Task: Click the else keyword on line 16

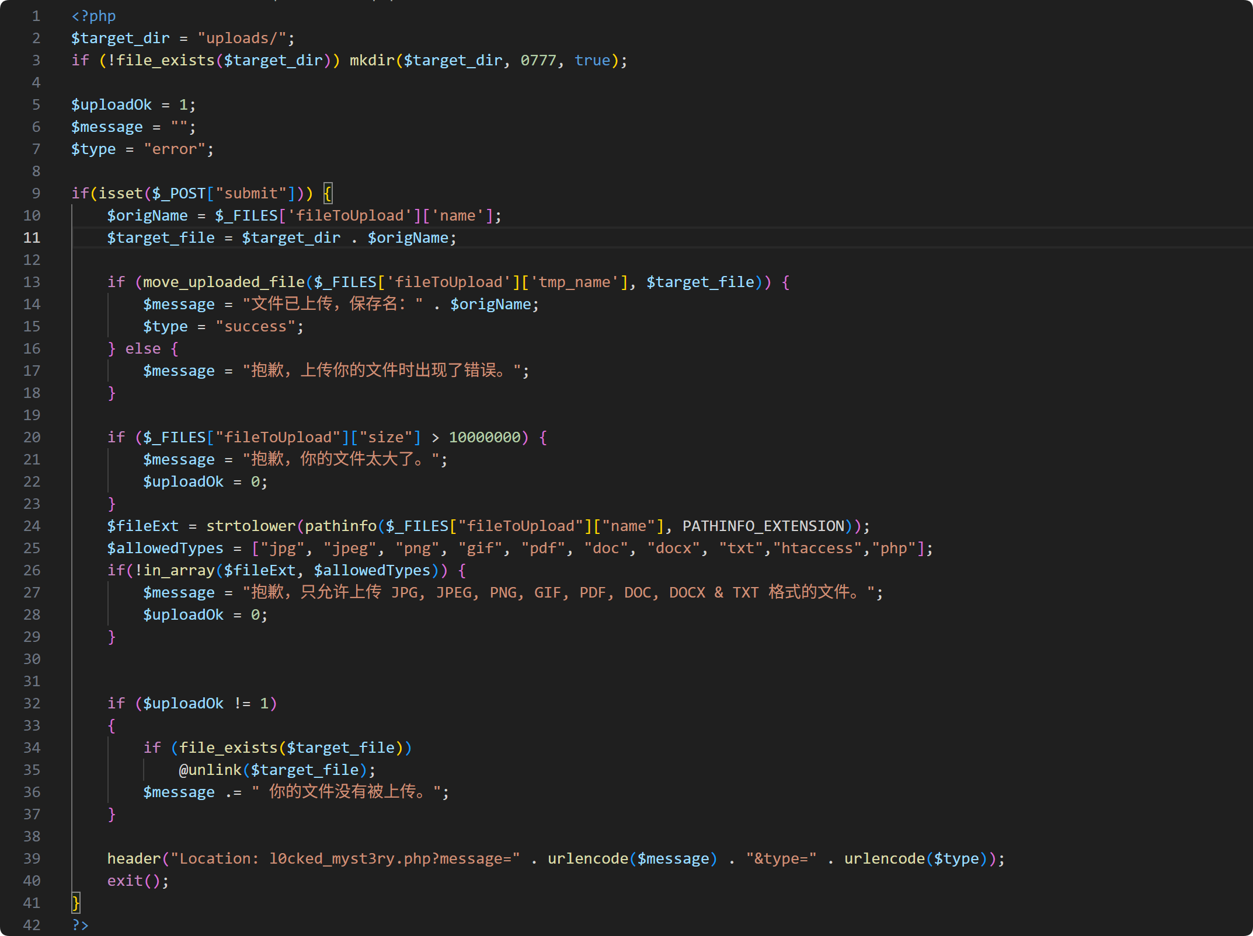Action: click(x=143, y=349)
